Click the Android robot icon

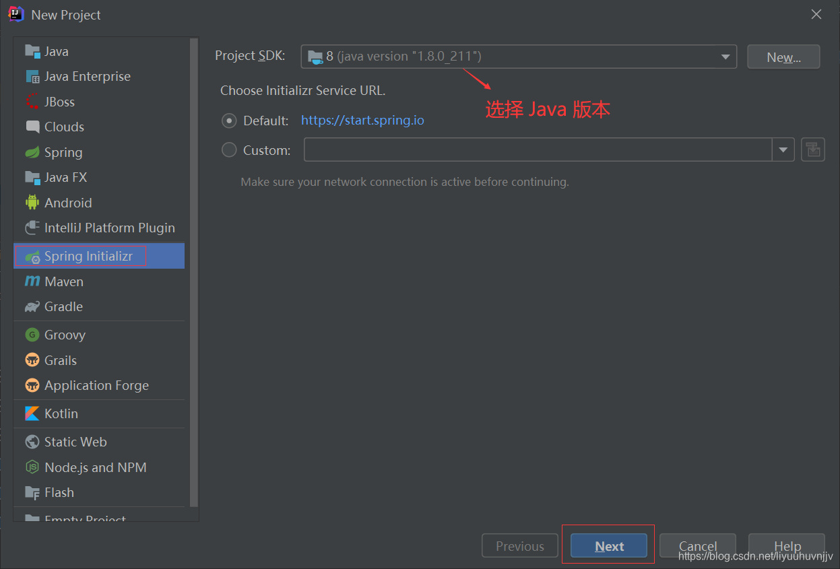pos(32,203)
